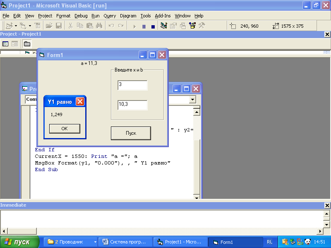Open the Properties Window icon
This screenshot has height=248, width=331.
pyautogui.click(x=173, y=26)
